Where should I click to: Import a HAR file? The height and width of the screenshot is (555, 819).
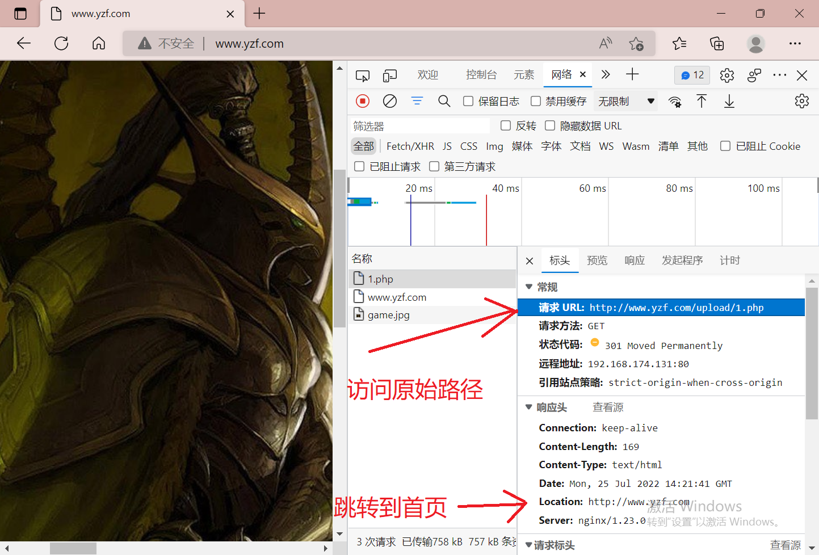(x=702, y=101)
